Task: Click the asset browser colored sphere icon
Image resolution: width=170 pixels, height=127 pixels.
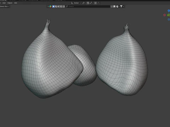Action: (50, 6)
